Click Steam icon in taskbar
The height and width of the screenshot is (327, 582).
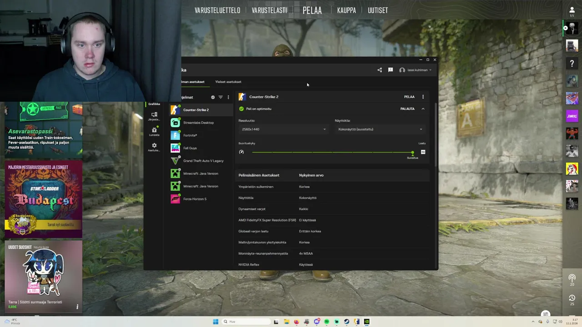346,322
